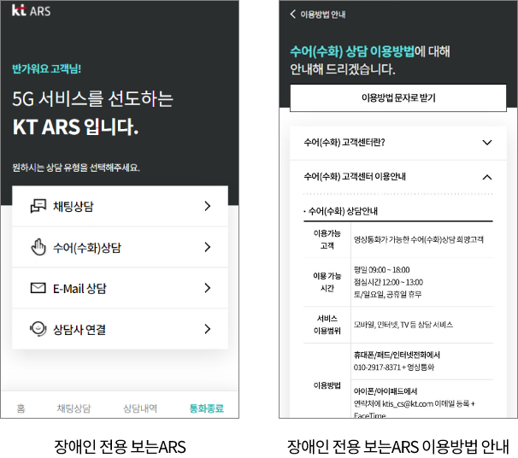This screenshot has height=458, width=518.
Task: Click the text 아이폰/아이패드에서
Action: pyautogui.click(x=386, y=391)
